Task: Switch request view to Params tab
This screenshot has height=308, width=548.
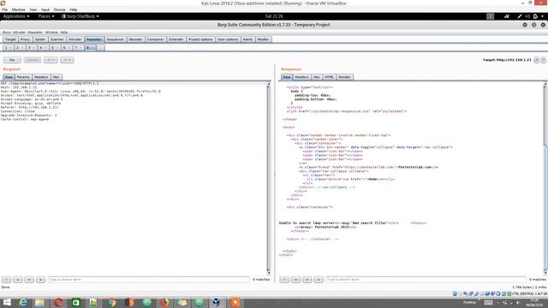Action: [23, 77]
